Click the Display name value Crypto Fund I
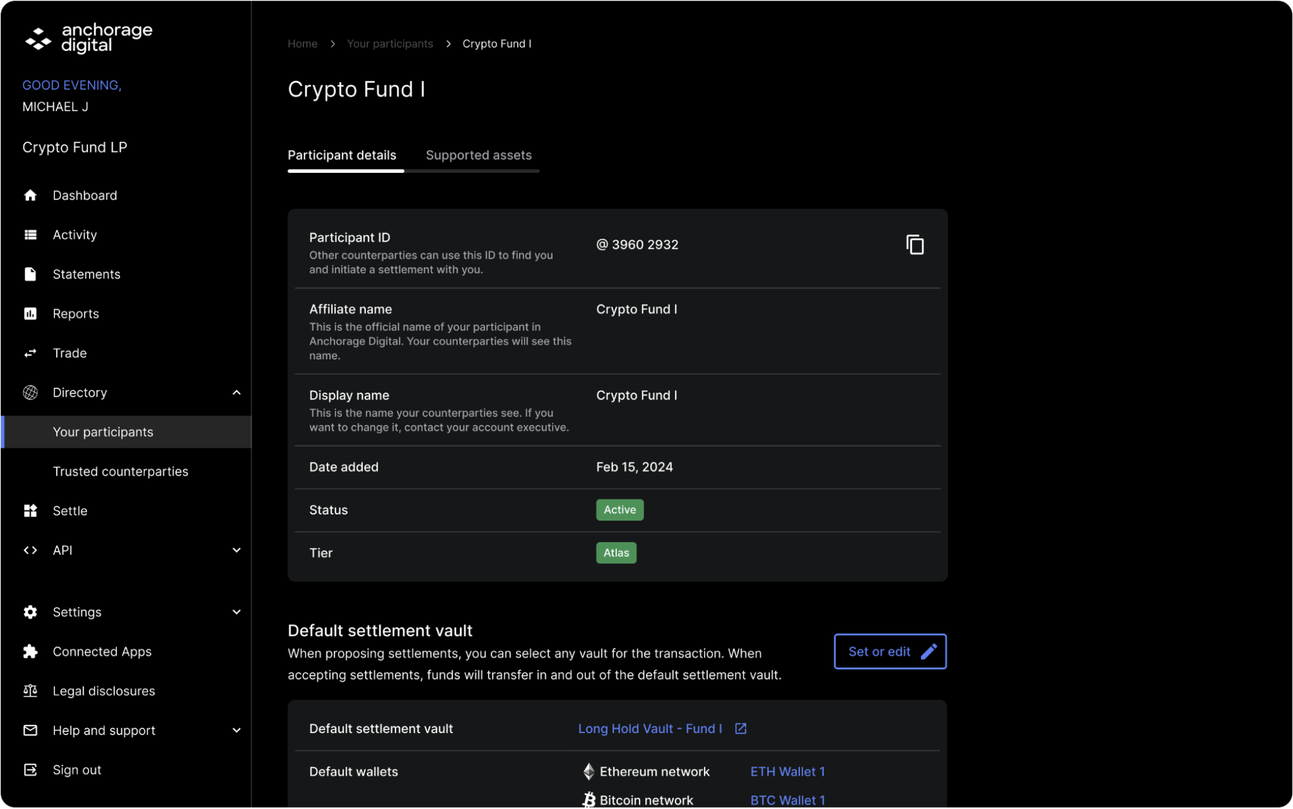Image resolution: width=1293 pixels, height=809 pixels. 637,396
